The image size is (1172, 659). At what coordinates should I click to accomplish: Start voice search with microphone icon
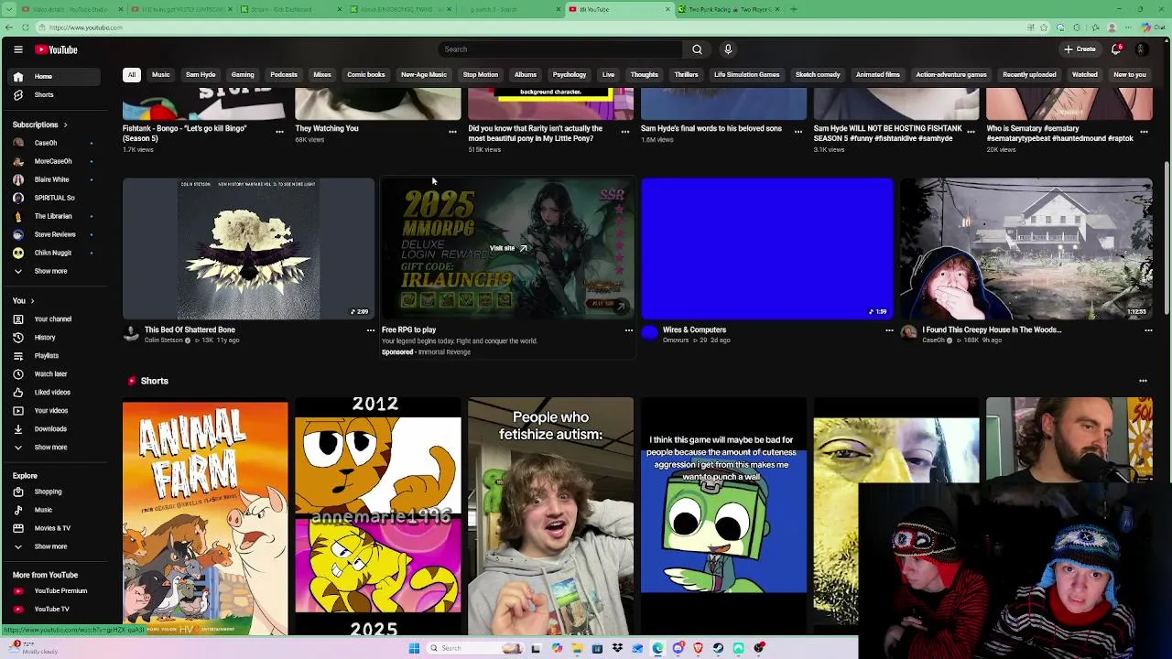tap(728, 49)
